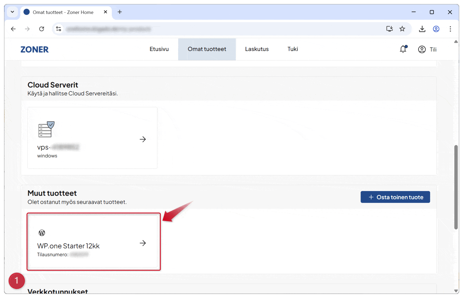This screenshot has width=463, height=298.
Task: Reload the current page
Action: (x=42, y=29)
